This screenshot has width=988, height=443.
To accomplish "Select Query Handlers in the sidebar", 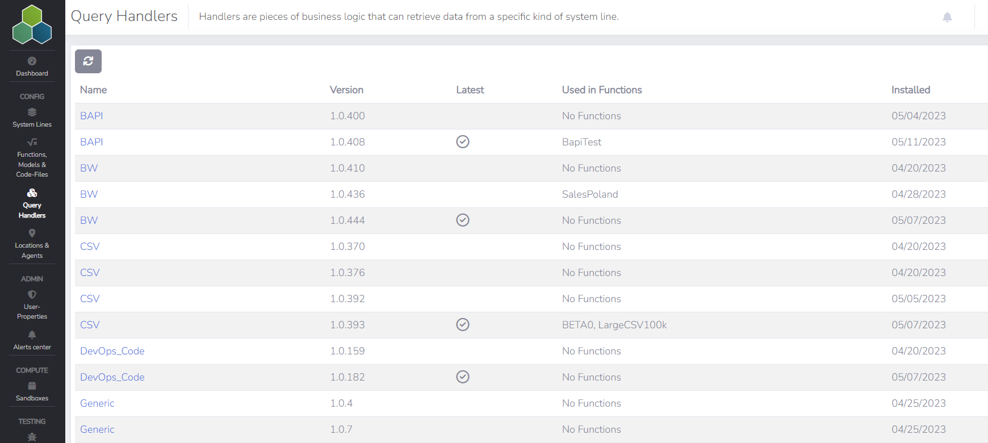I will pos(32,204).
